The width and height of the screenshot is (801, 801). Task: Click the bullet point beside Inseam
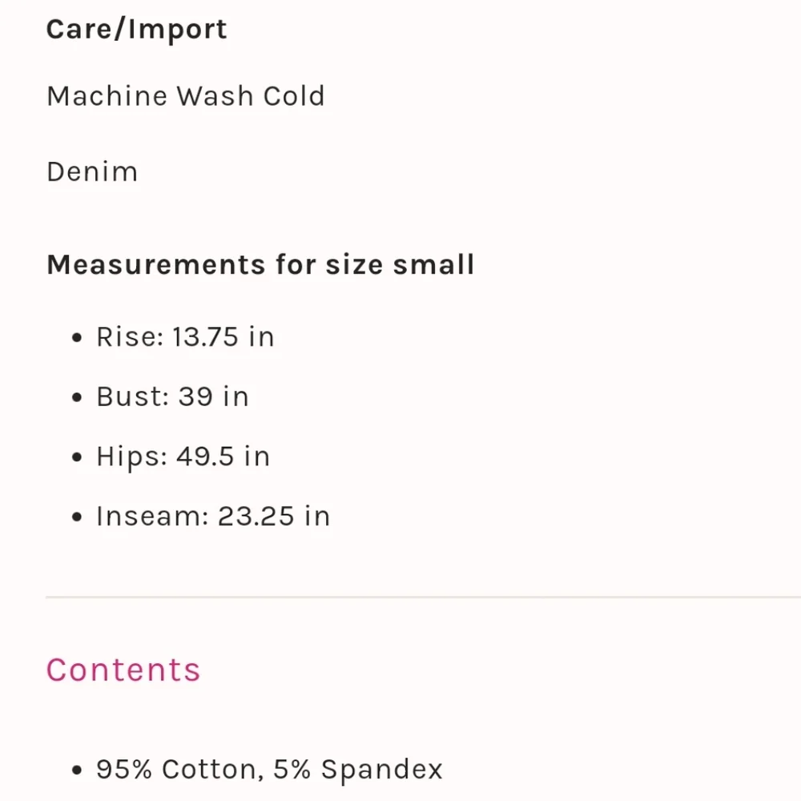tap(77, 517)
